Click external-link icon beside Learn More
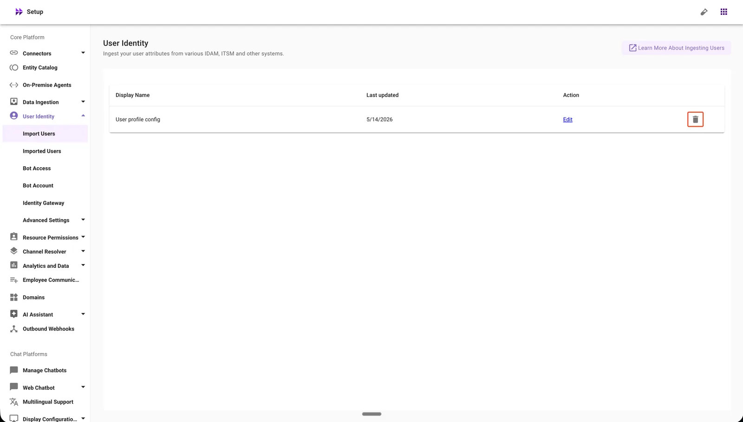Image resolution: width=743 pixels, height=422 pixels. (x=632, y=48)
